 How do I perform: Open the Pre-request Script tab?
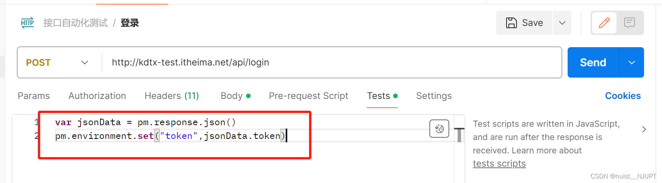point(308,96)
